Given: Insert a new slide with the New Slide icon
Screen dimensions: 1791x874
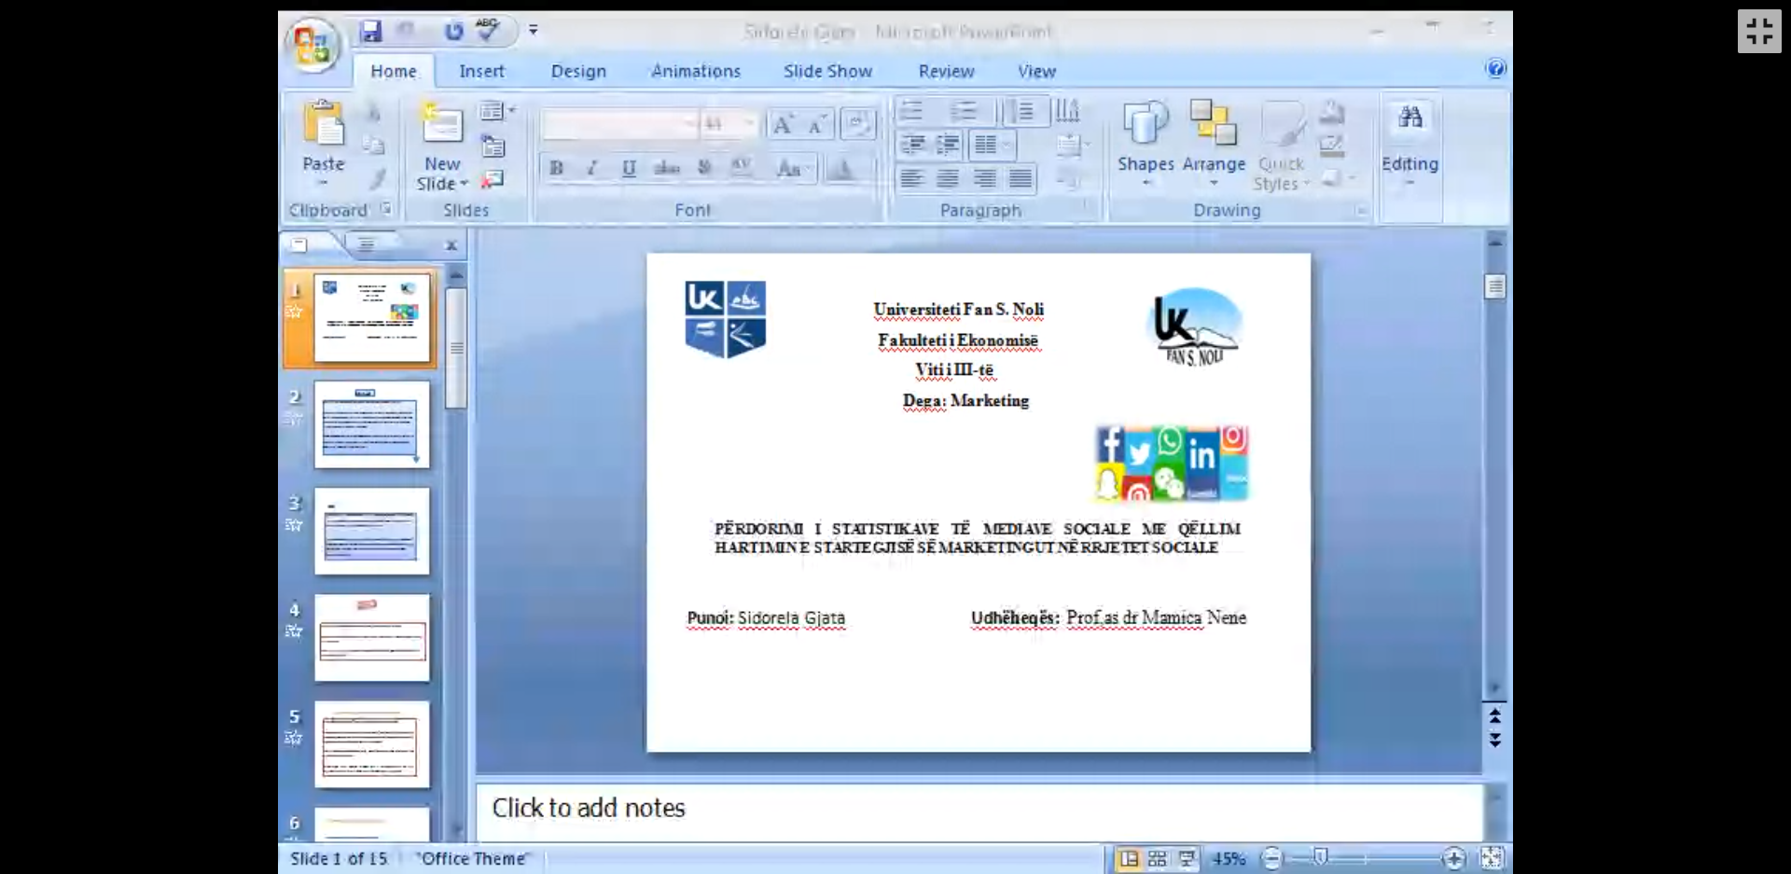Looking at the screenshot, I should [x=442, y=124].
